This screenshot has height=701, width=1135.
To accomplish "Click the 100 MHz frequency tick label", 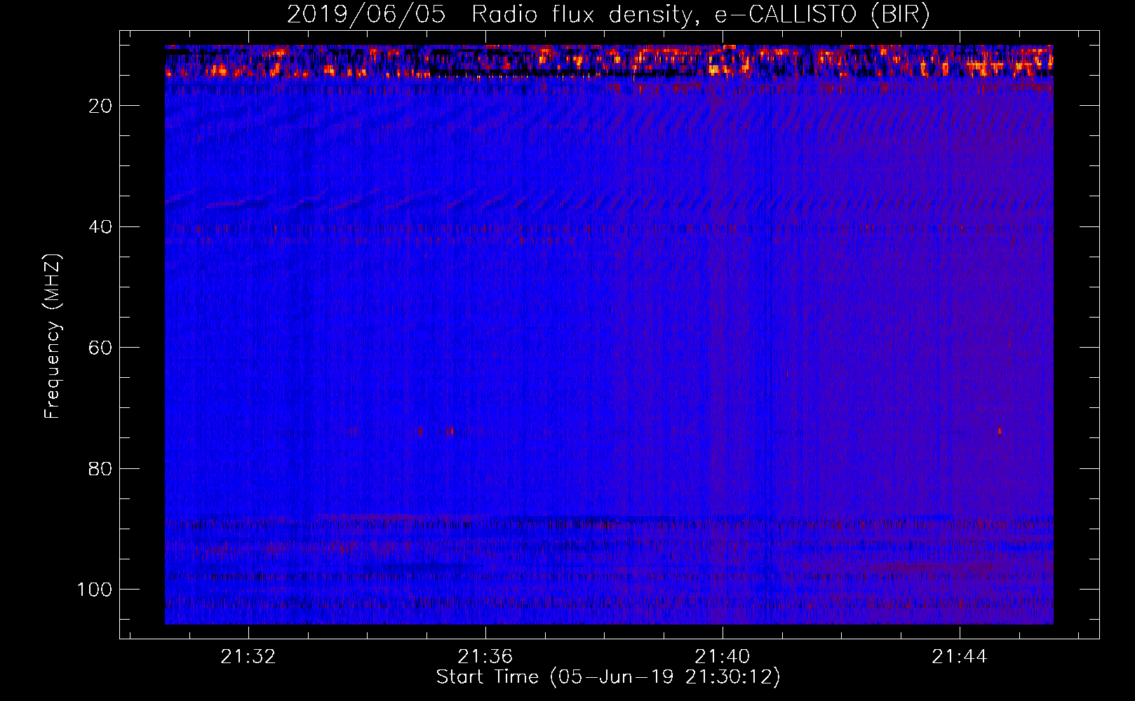I will [95, 590].
